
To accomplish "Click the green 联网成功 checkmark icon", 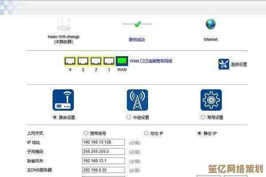I will 137,24.
